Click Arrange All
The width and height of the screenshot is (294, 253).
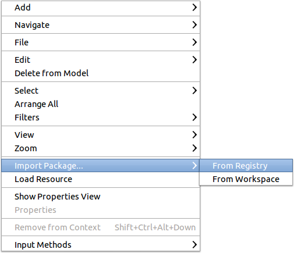101,104
